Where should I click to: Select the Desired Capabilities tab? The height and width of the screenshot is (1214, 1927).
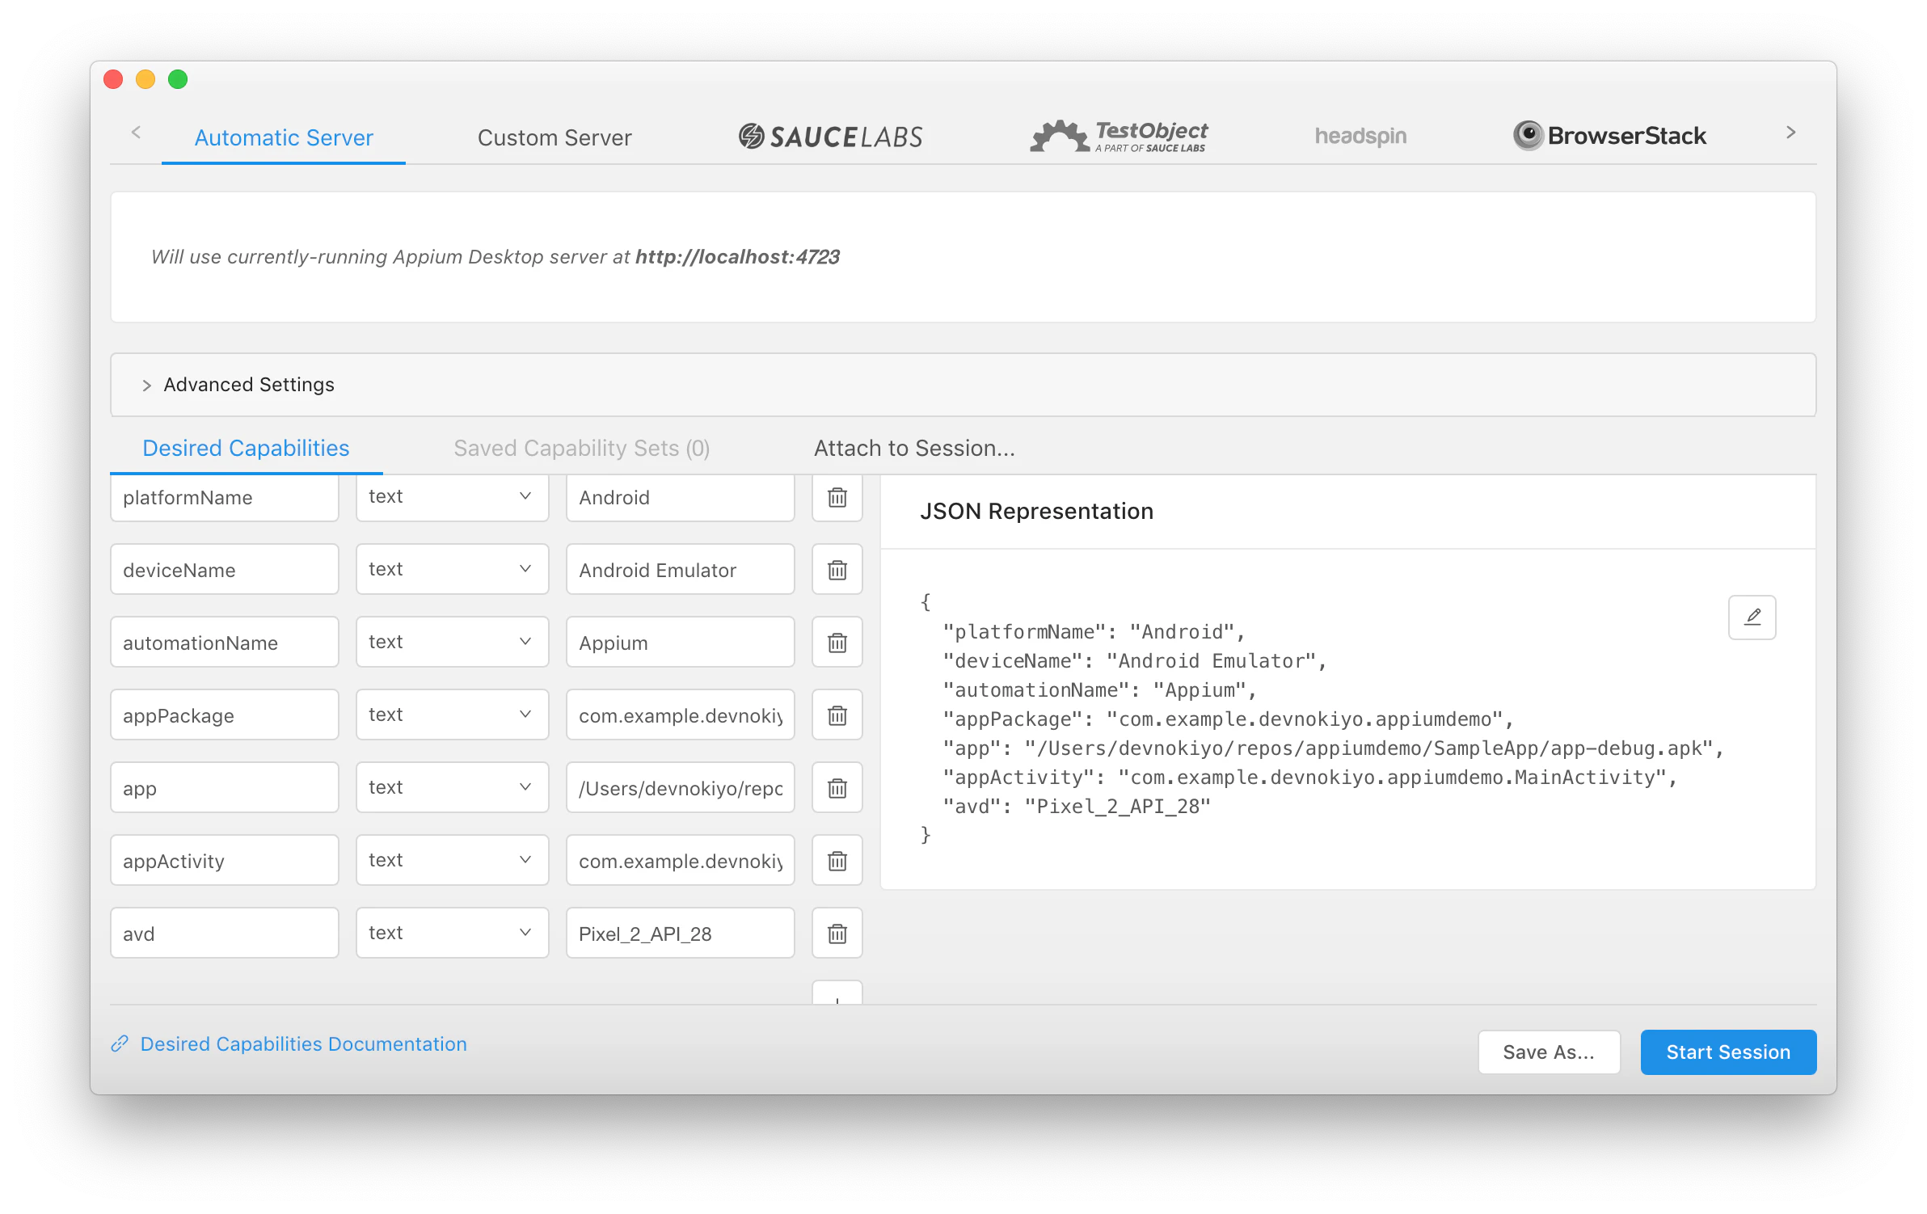(x=246, y=448)
